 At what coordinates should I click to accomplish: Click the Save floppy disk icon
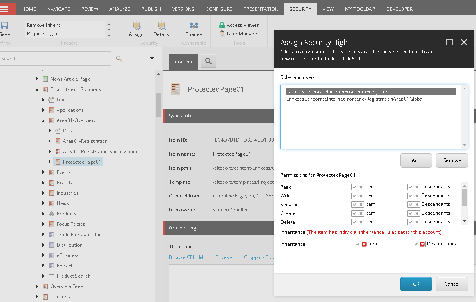pyautogui.click(x=5, y=26)
